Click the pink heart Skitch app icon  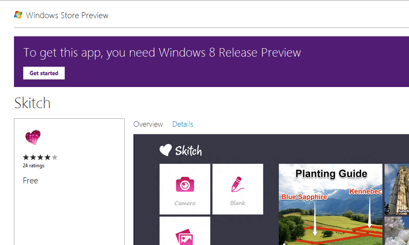(33, 138)
